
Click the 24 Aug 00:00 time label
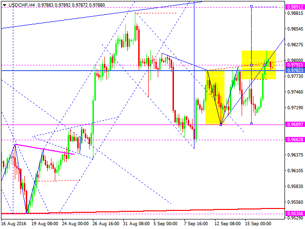click(x=75, y=224)
